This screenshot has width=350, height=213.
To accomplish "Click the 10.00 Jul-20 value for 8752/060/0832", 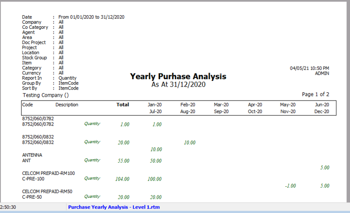I will (156, 150).
